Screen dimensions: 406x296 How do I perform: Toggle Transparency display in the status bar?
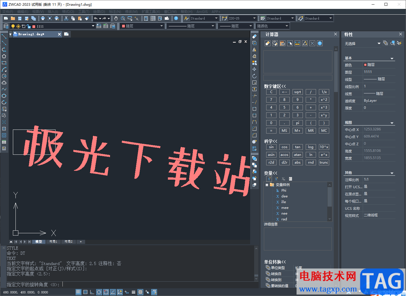[140, 292]
